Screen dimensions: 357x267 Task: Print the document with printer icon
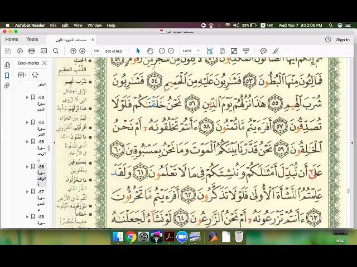(31, 51)
